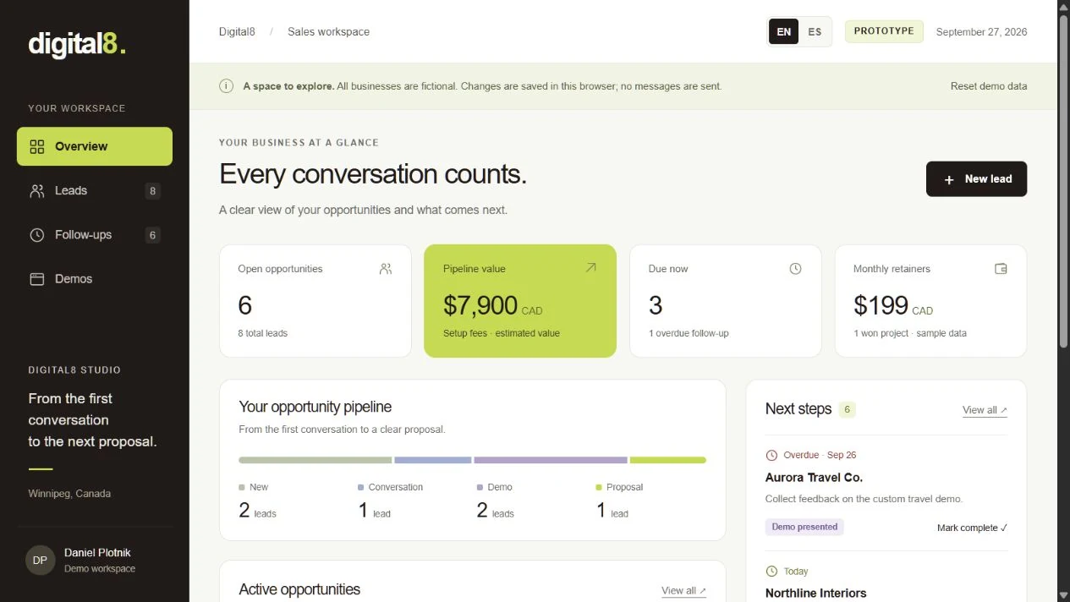1070x602 pixels.
Task: Click the $199 monthly retainers amount
Action: tap(881, 305)
